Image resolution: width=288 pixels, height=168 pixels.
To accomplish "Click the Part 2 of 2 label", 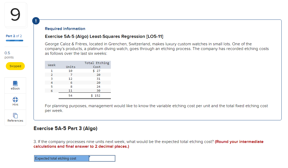I will (x=14, y=36).
